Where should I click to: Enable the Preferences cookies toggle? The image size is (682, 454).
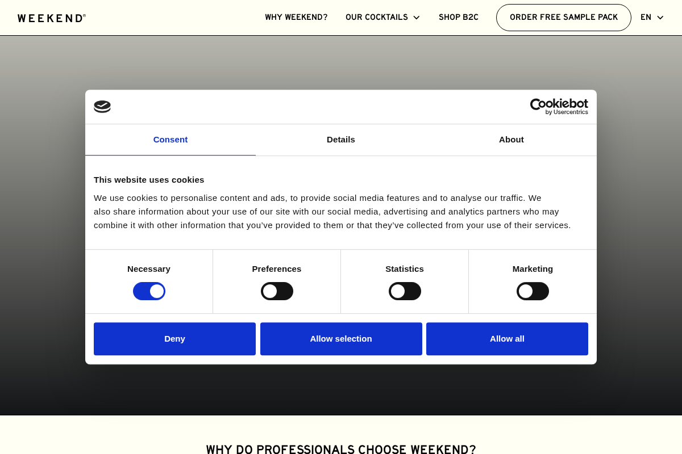coord(277,291)
